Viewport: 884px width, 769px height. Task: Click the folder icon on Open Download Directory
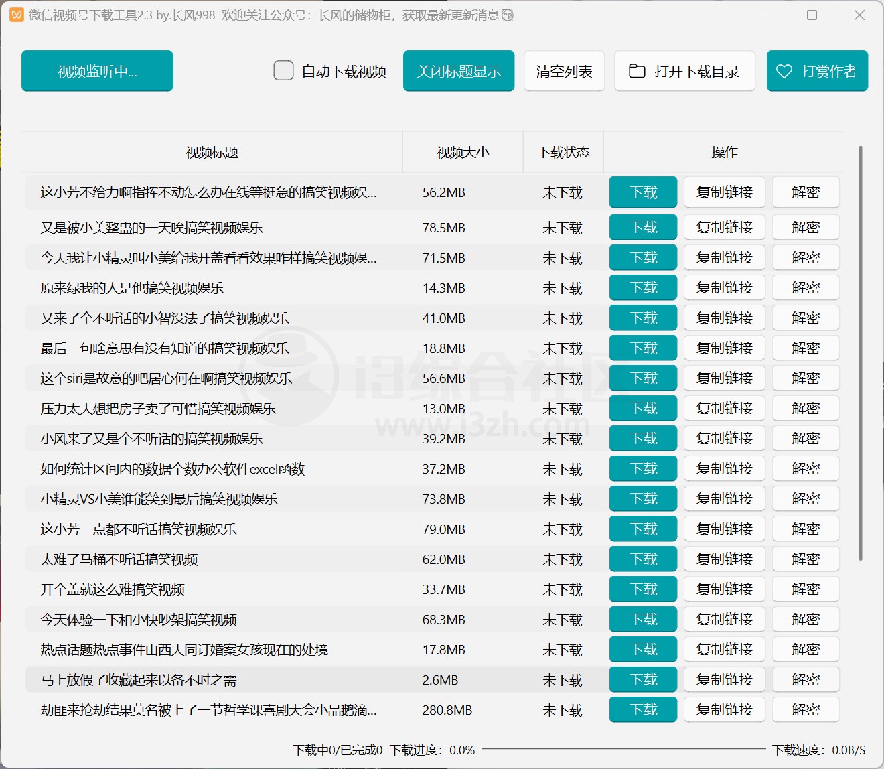(x=637, y=71)
